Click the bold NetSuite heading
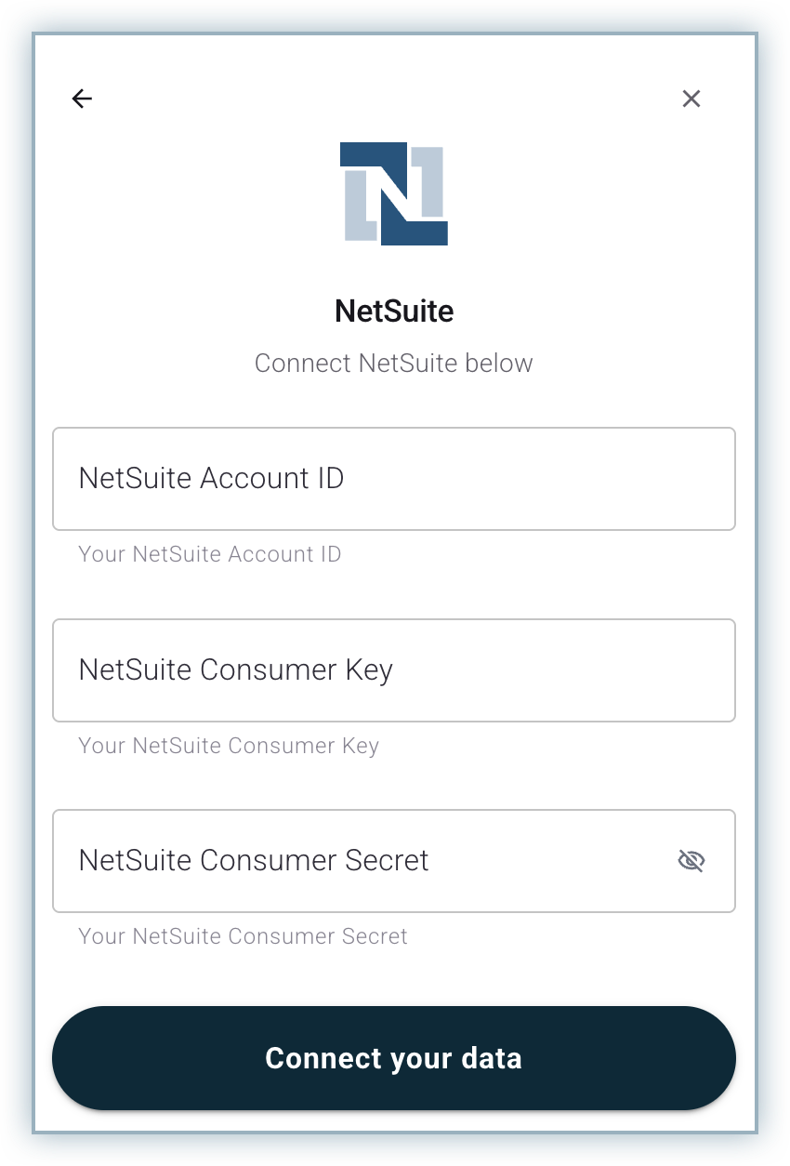This screenshot has width=790, height=1166. pos(394,311)
